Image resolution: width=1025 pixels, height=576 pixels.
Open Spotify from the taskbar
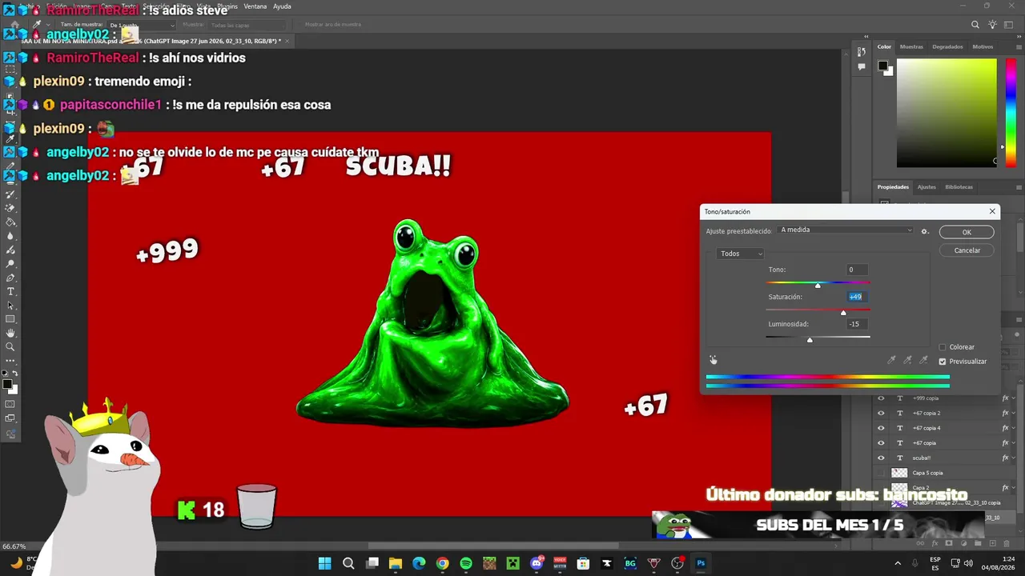coord(466,563)
